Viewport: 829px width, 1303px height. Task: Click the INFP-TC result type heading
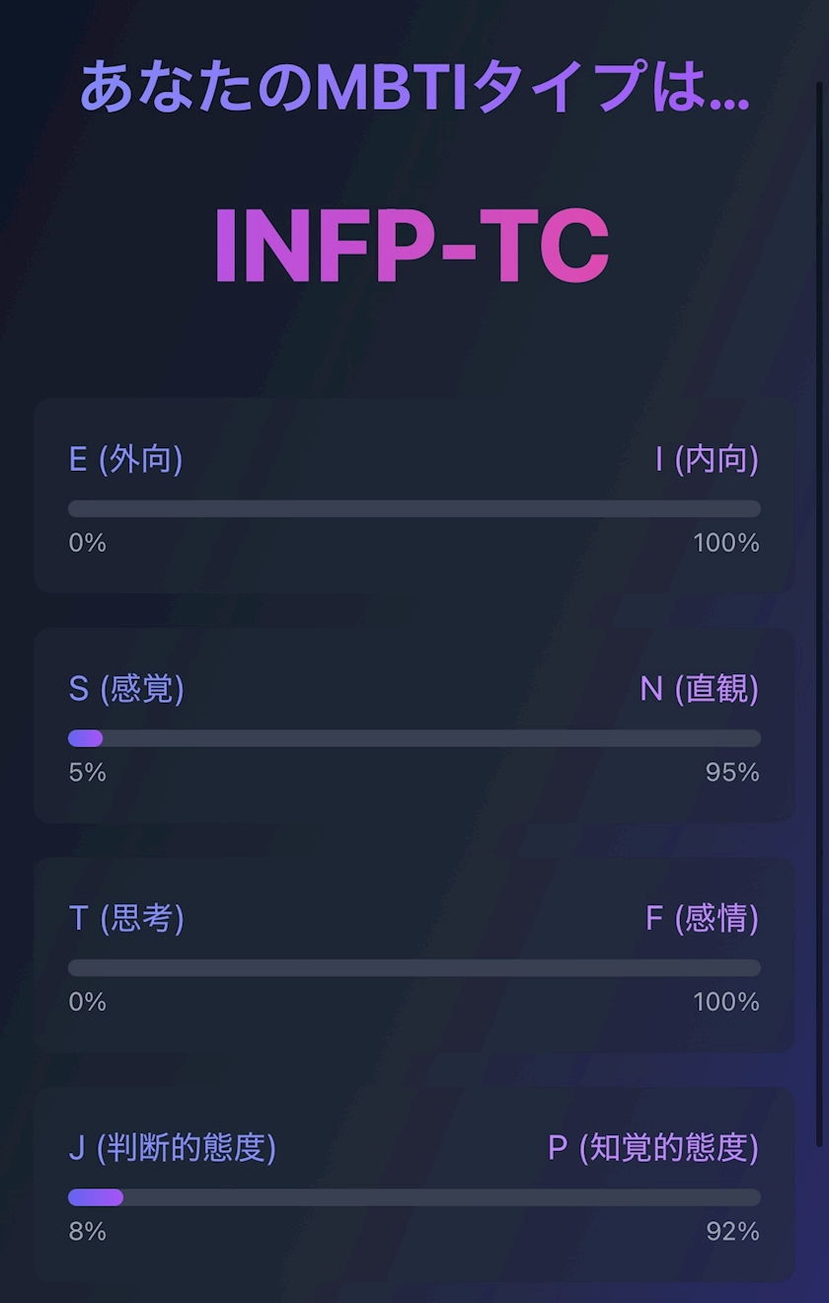412,248
